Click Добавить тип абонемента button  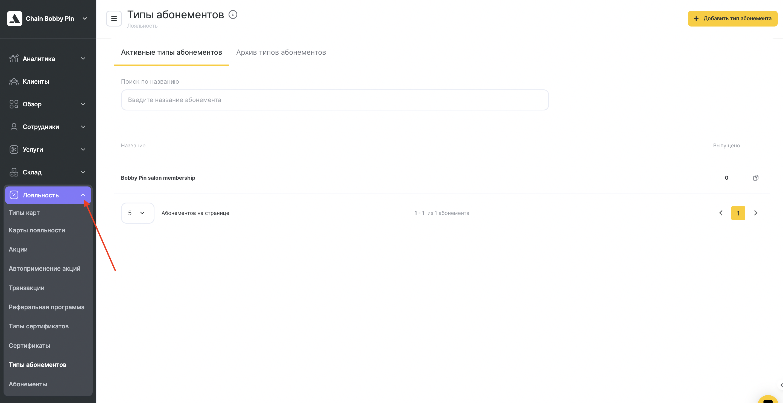click(x=732, y=19)
